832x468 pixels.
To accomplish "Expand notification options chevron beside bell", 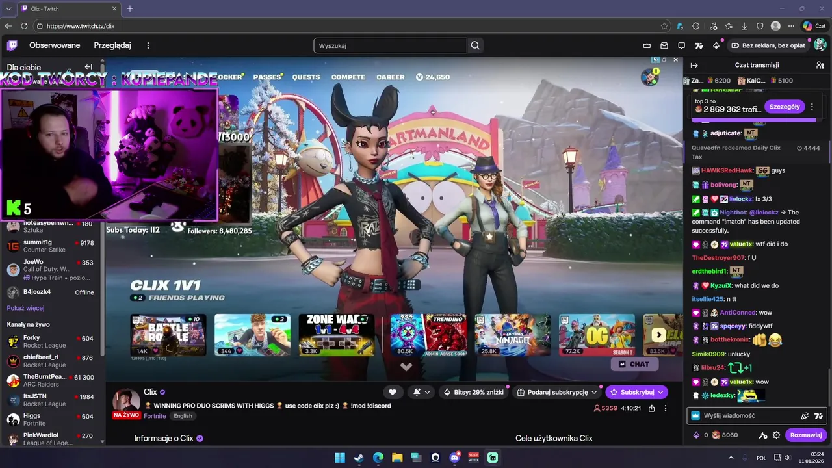I will point(428,392).
